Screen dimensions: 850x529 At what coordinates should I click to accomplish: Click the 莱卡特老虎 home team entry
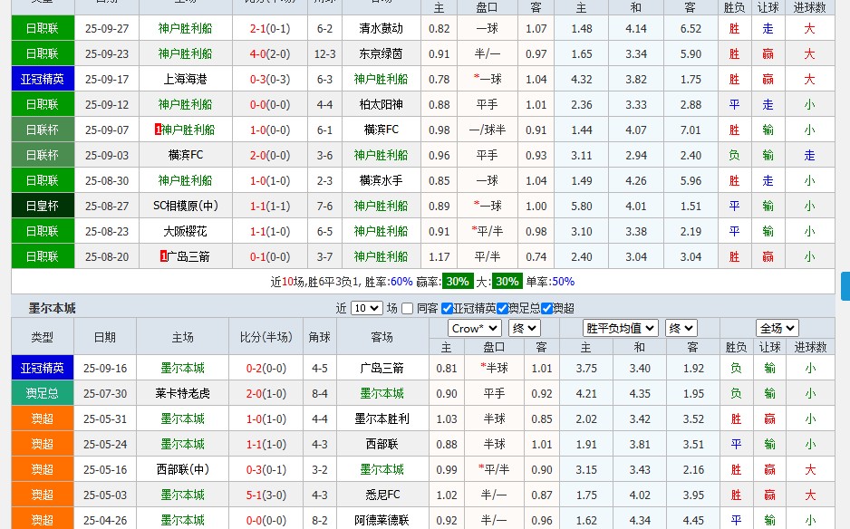click(x=183, y=393)
